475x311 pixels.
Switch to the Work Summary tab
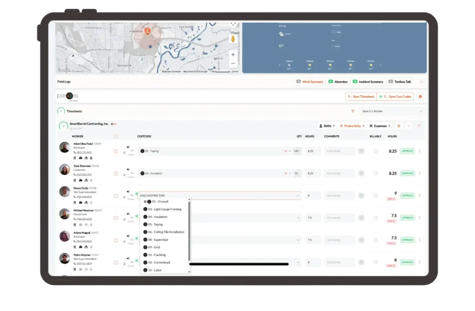click(x=311, y=82)
